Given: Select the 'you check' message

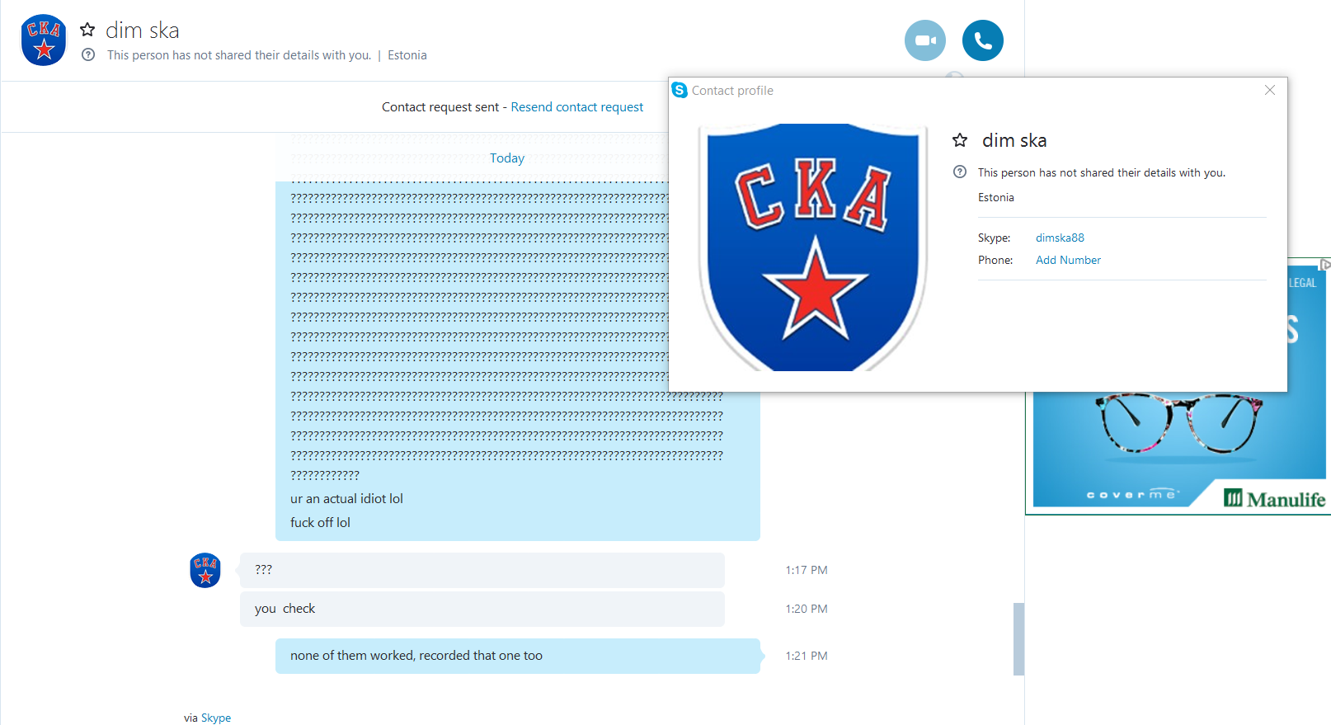Looking at the screenshot, I should point(482,609).
